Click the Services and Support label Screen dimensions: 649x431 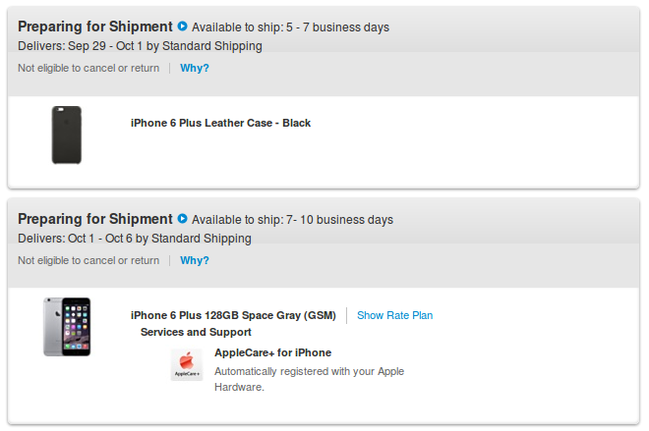coord(196,332)
